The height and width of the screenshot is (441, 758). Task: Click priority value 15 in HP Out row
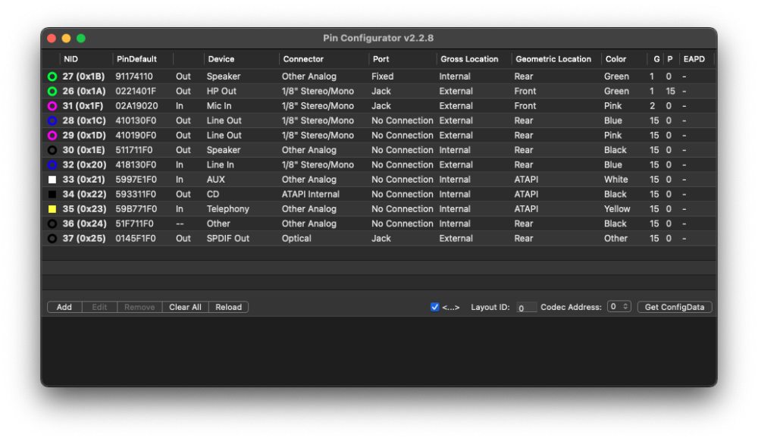670,91
